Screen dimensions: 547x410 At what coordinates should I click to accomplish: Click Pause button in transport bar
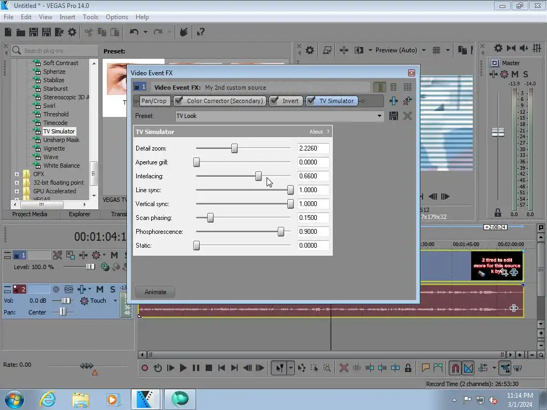pos(196,368)
